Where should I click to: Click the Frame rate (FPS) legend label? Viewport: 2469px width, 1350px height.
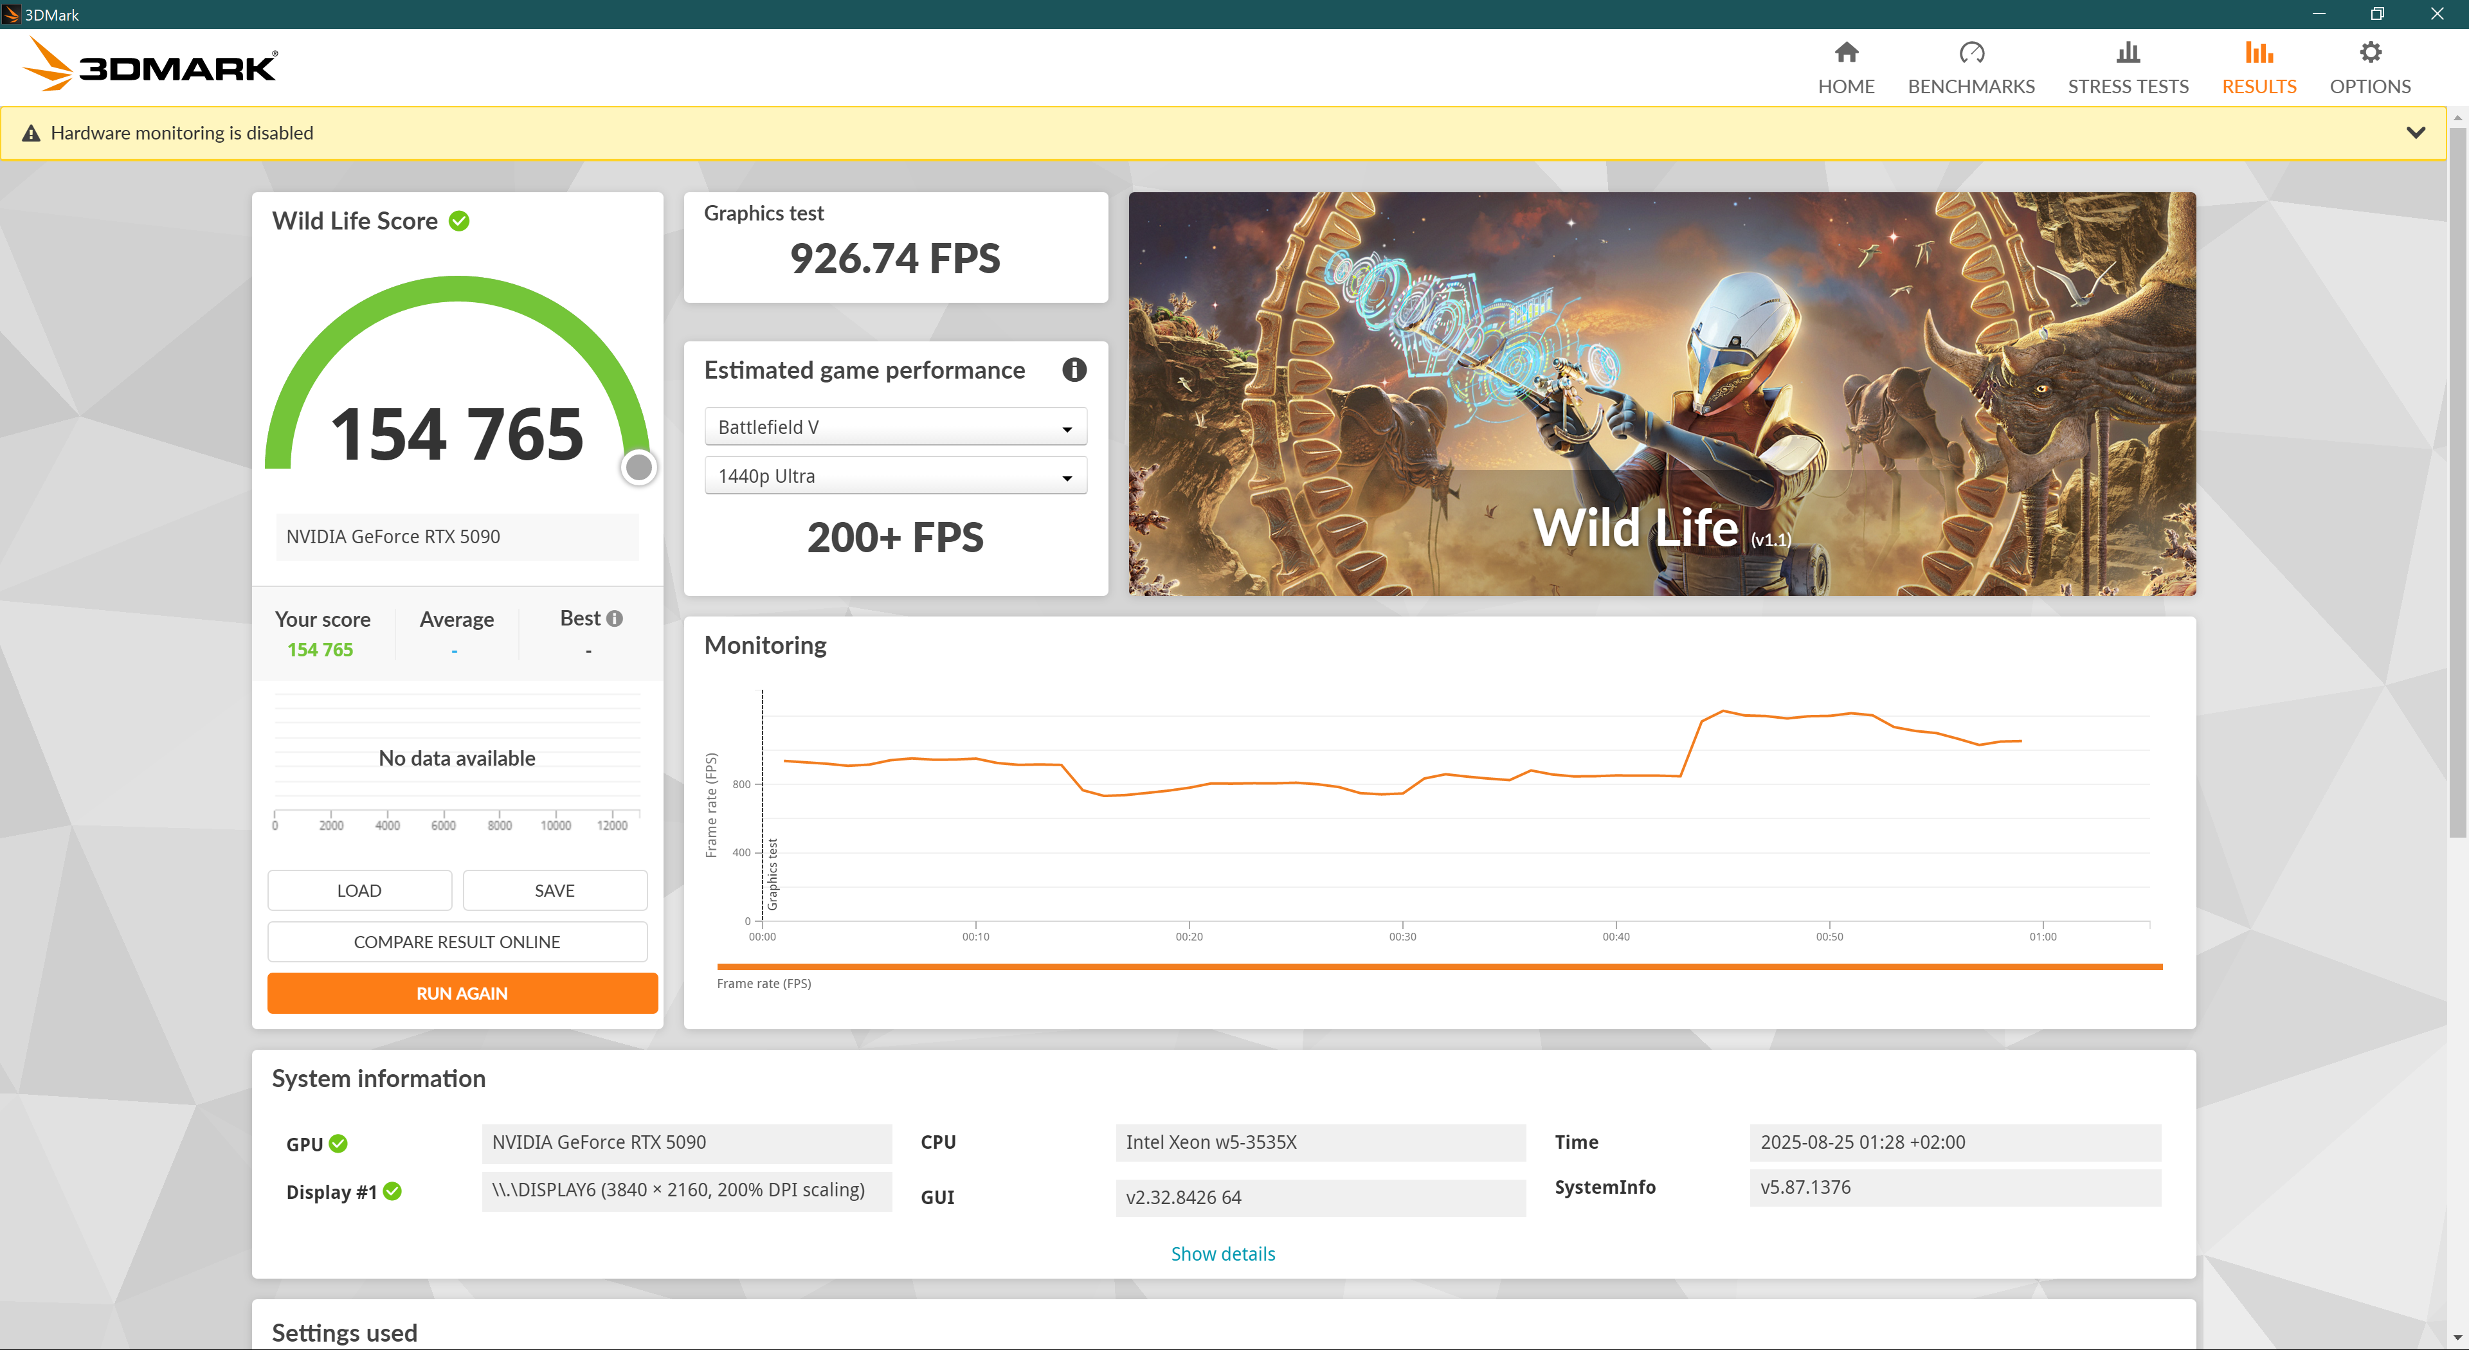pyautogui.click(x=764, y=984)
